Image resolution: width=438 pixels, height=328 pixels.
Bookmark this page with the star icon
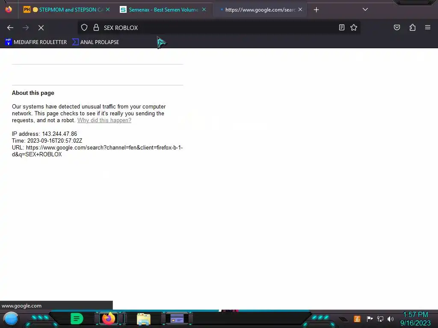point(354,27)
